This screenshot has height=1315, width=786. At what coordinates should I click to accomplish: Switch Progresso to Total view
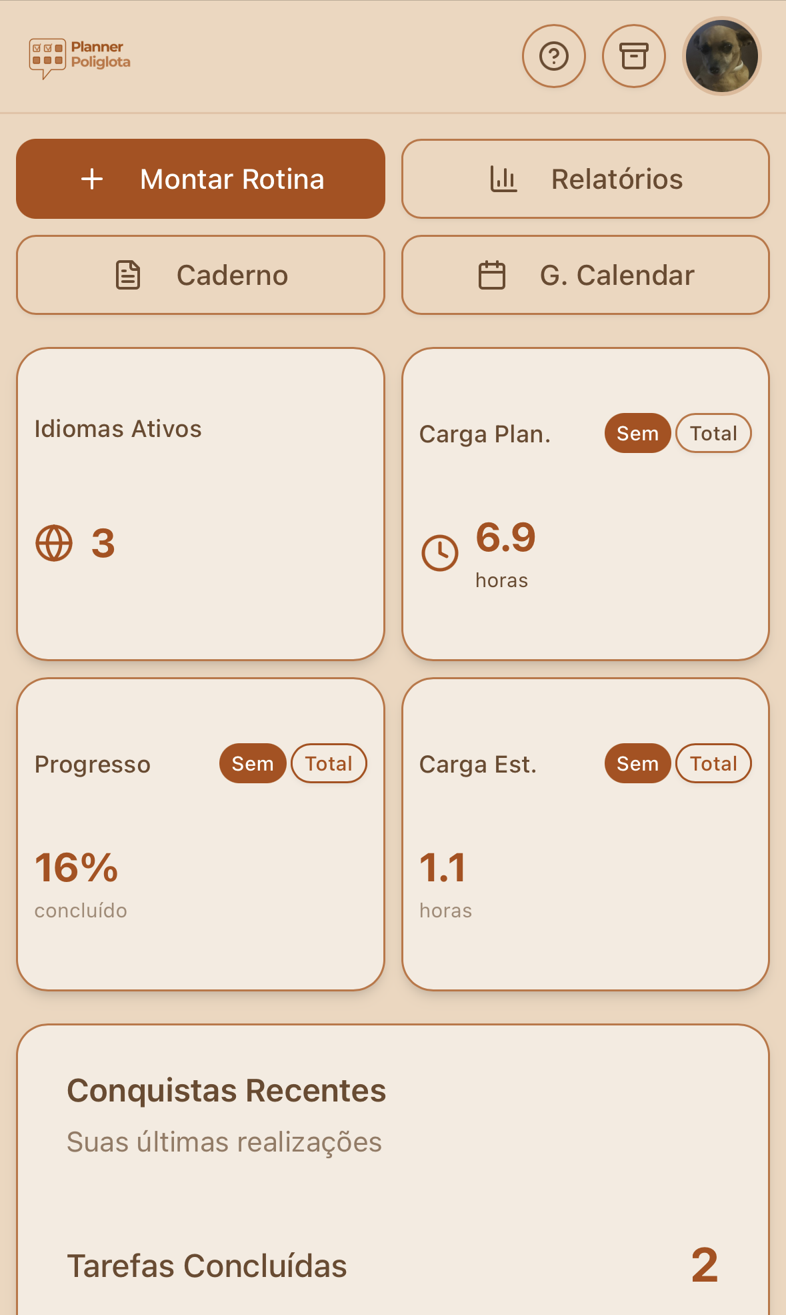tap(329, 764)
